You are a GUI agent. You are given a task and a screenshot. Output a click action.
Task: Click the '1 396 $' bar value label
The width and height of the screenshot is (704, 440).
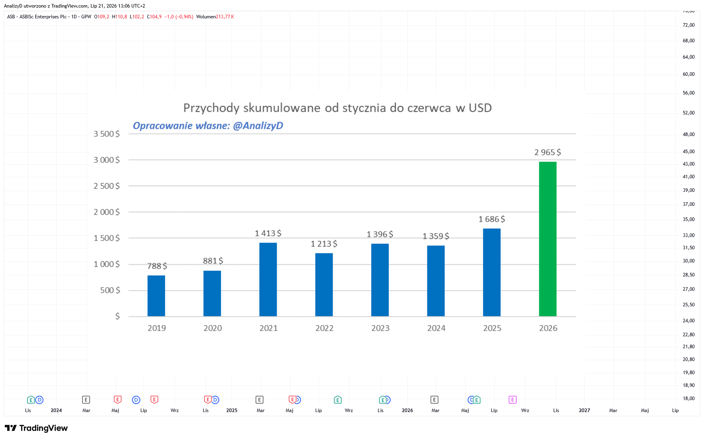(380, 234)
